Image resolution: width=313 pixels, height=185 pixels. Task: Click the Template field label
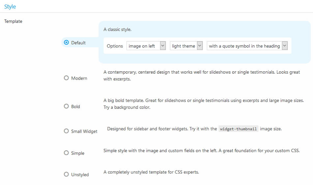[x=13, y=21]
